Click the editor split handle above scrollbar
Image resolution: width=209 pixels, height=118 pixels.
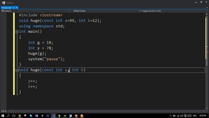207,14
